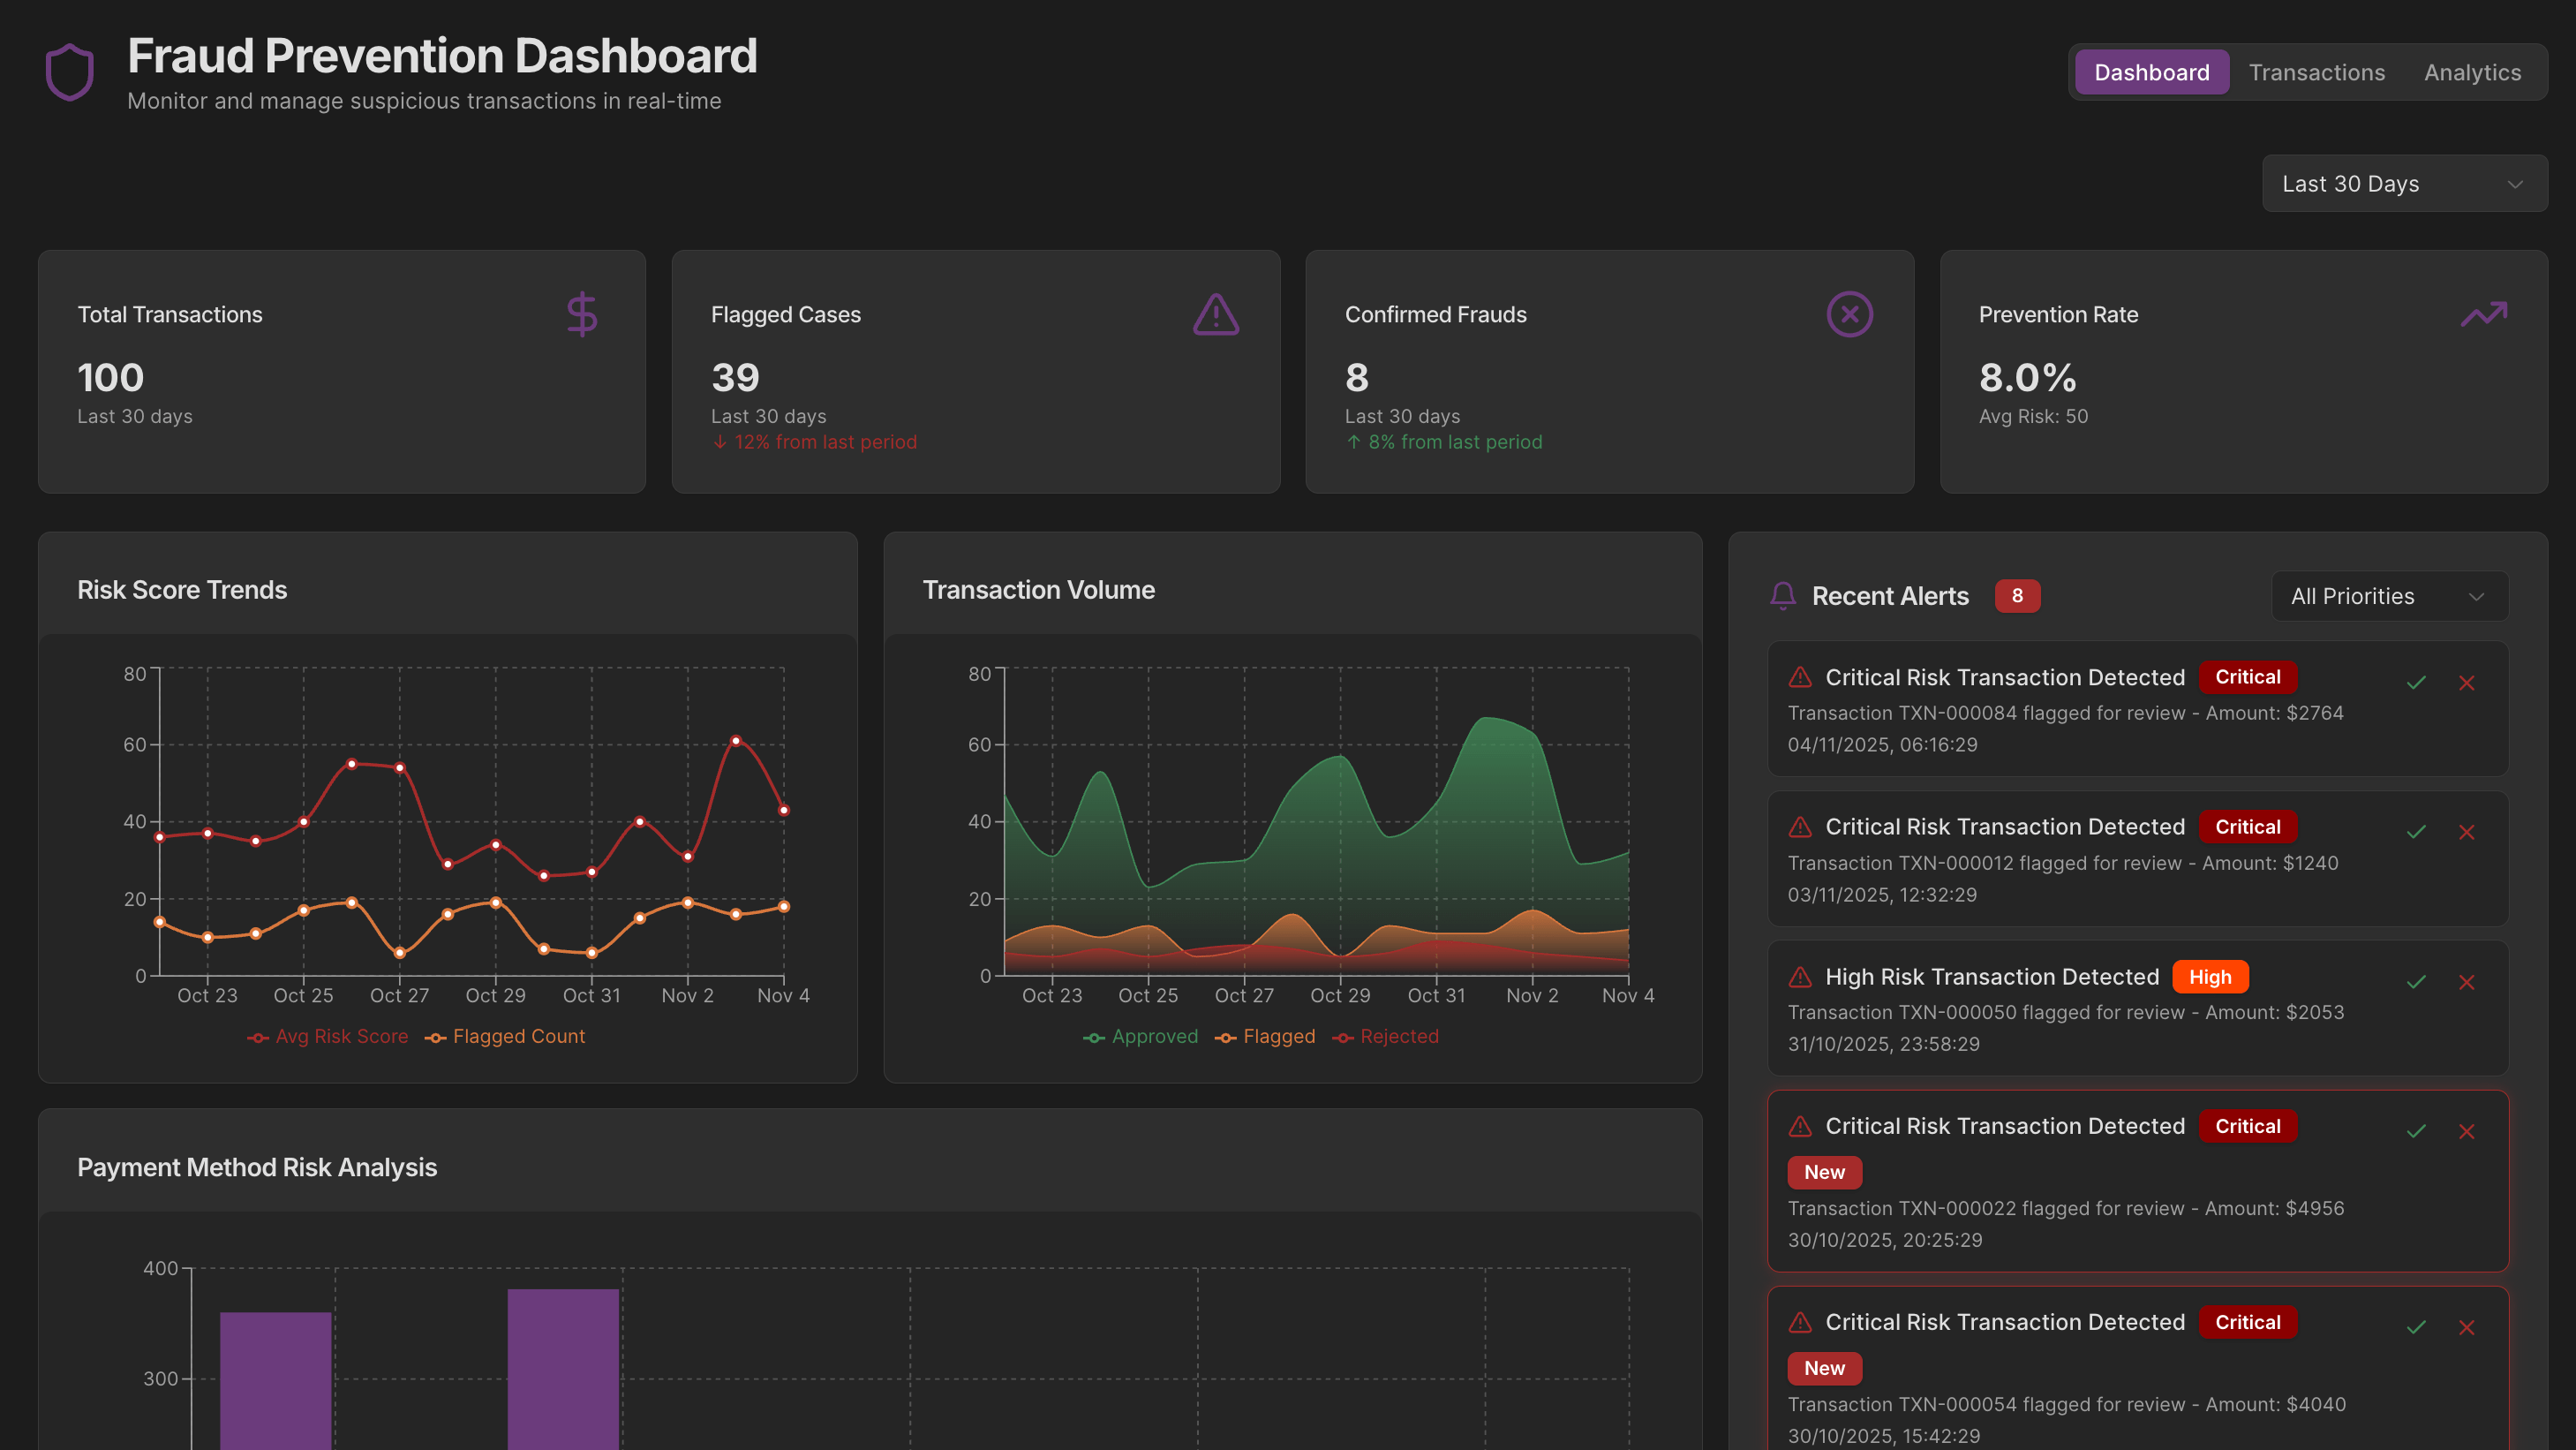Acknowledge the TXN-000084 alert with the checkmark
This screenshot has height=1450, width=2576.
click(x=2416, y=683)
